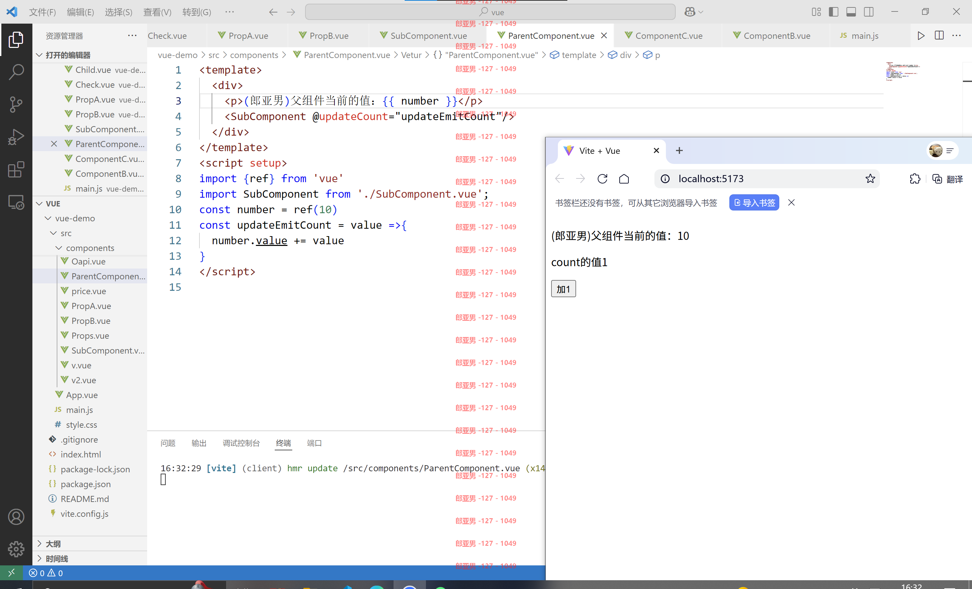The width and height of the screenshot is (972, 589).
Task: Click the 加1 button in browser
Action: pyautogui.click(x=563, y=289)
